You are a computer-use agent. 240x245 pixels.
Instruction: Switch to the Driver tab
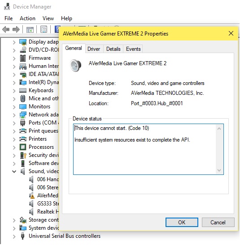pos(94,49)
